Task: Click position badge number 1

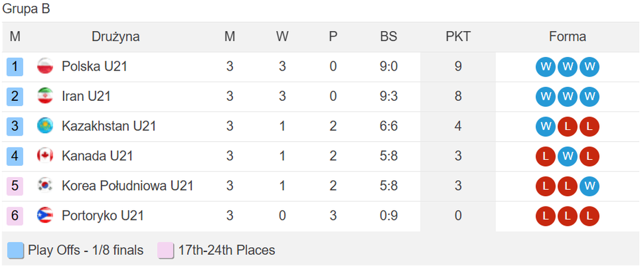Action: click(15, 67)
